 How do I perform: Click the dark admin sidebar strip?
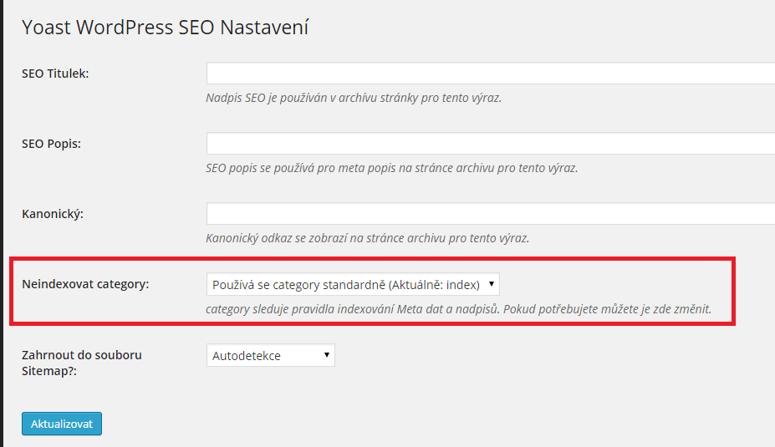click(x=2, y=223)
